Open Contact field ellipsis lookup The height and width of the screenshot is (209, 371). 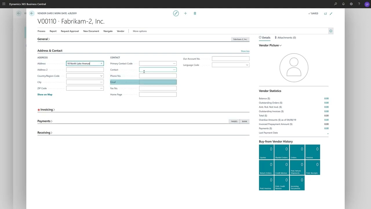click(174, 70)
